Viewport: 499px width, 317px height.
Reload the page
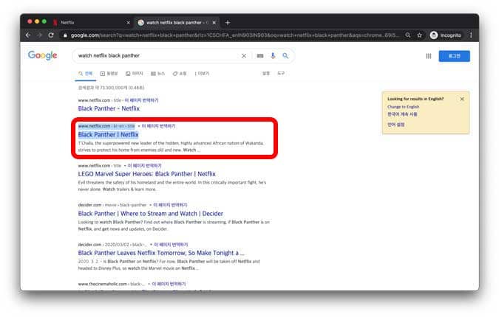click(51, 35)
